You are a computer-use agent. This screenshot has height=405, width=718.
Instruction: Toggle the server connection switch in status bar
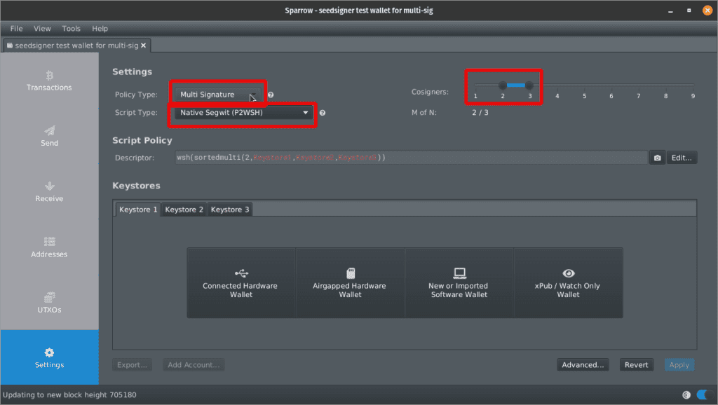tap(704, 394)
